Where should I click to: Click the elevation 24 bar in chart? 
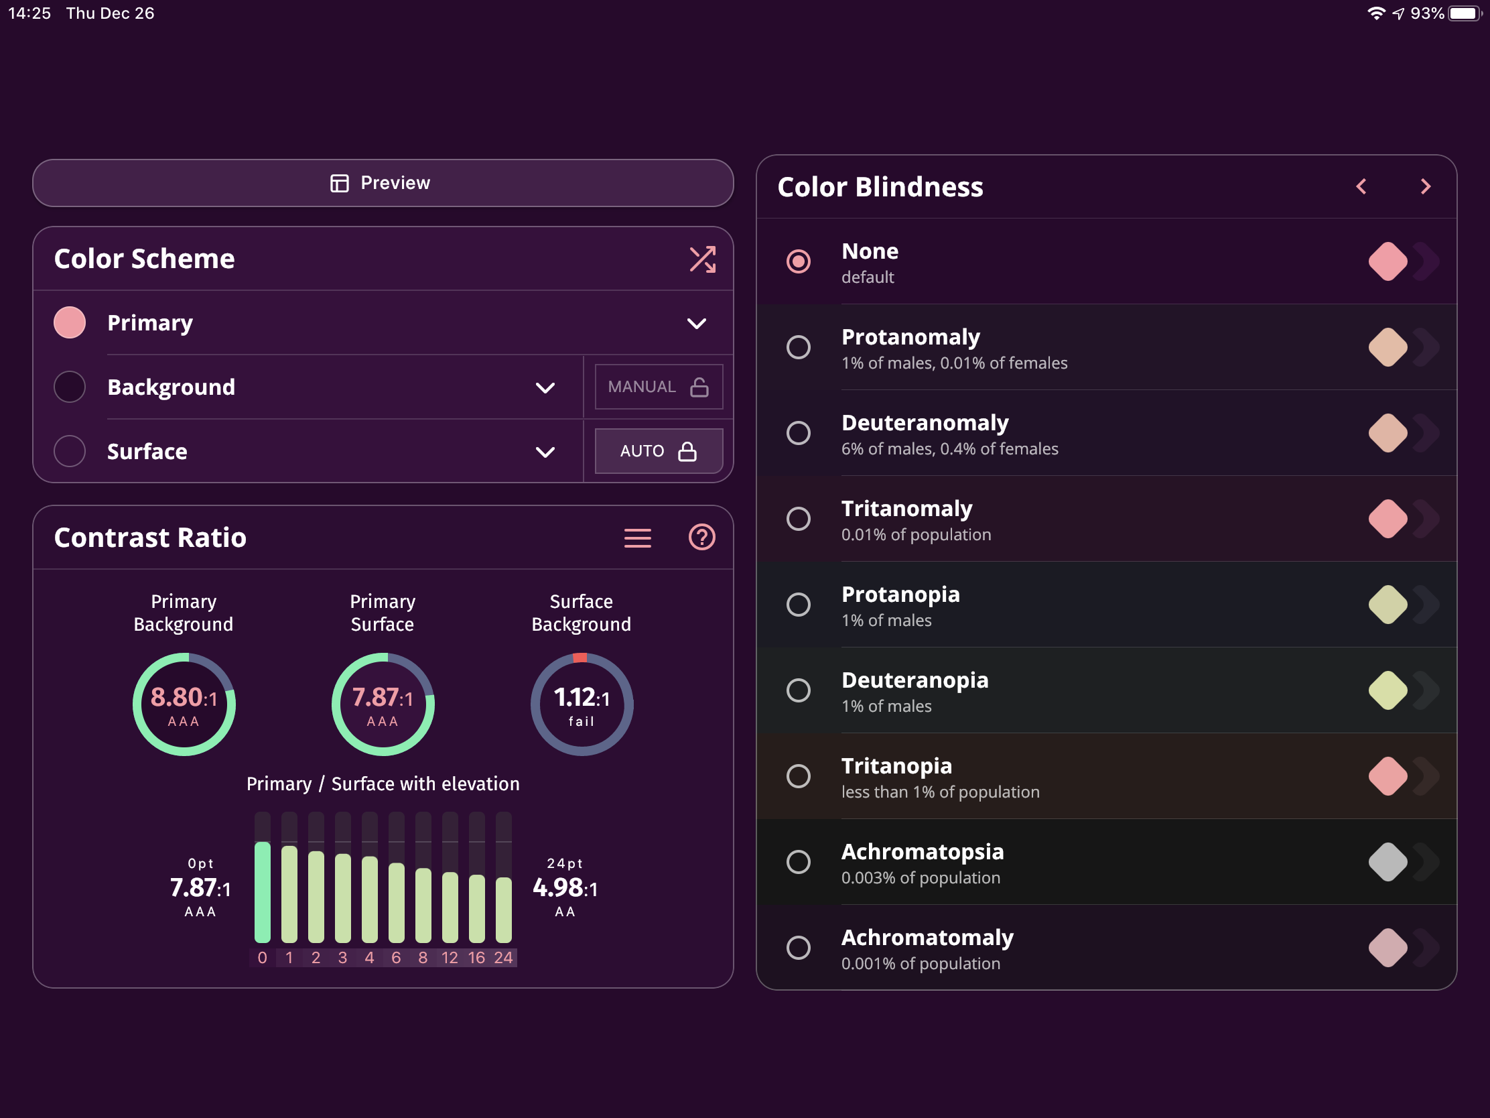point(503,908)
